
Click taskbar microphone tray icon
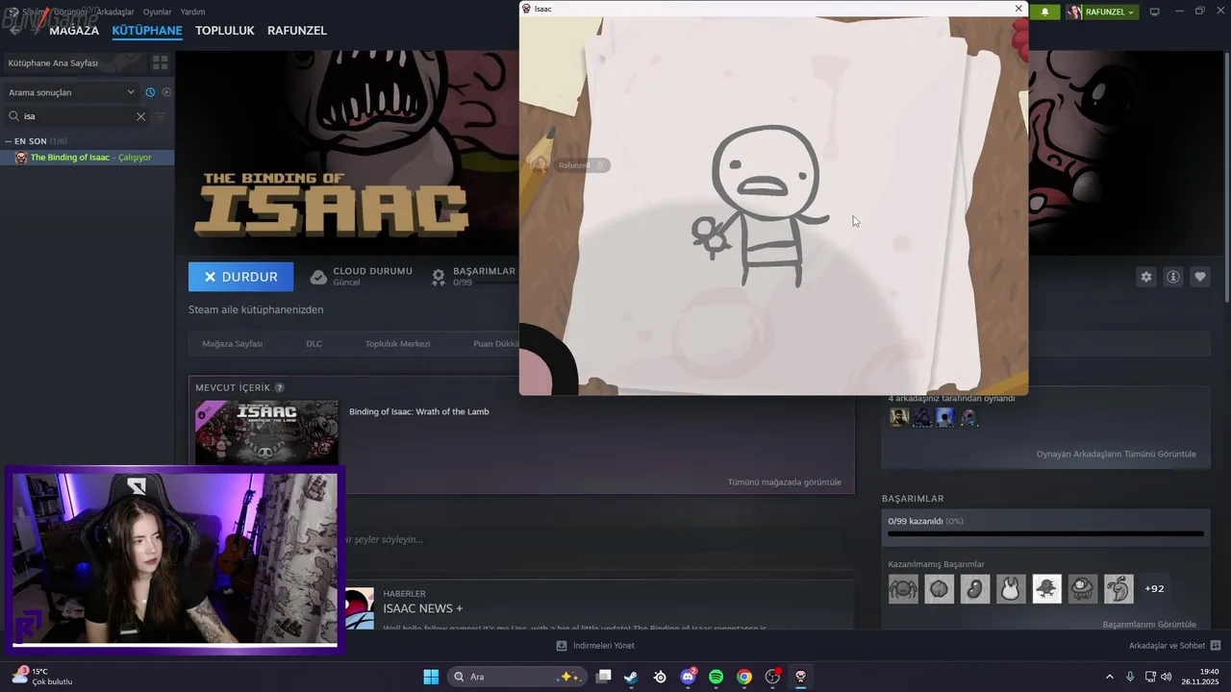coord(1130,677)
